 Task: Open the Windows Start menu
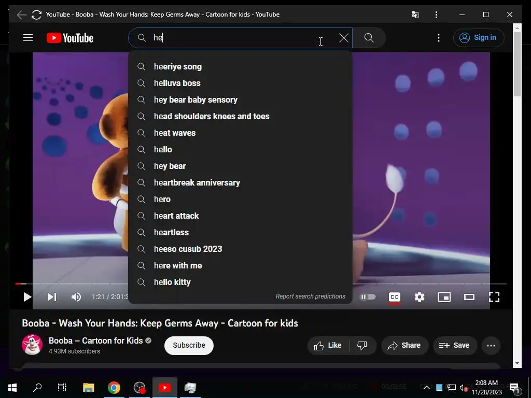coord(12,388)
